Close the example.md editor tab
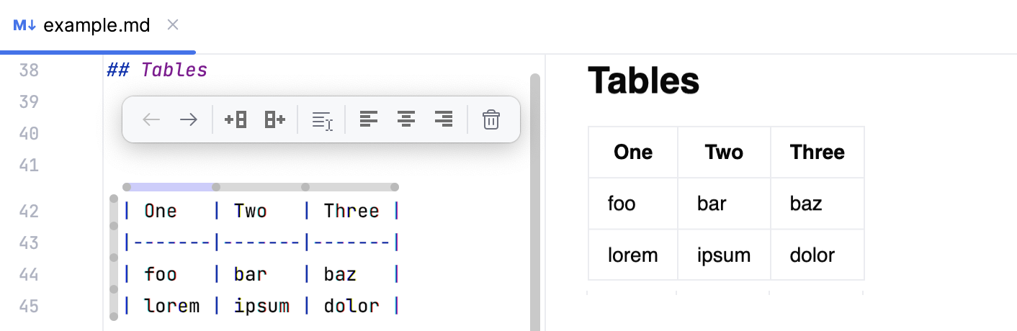Screen dimensions: 1017x331 pyautogui.click(x=173, y=25)
